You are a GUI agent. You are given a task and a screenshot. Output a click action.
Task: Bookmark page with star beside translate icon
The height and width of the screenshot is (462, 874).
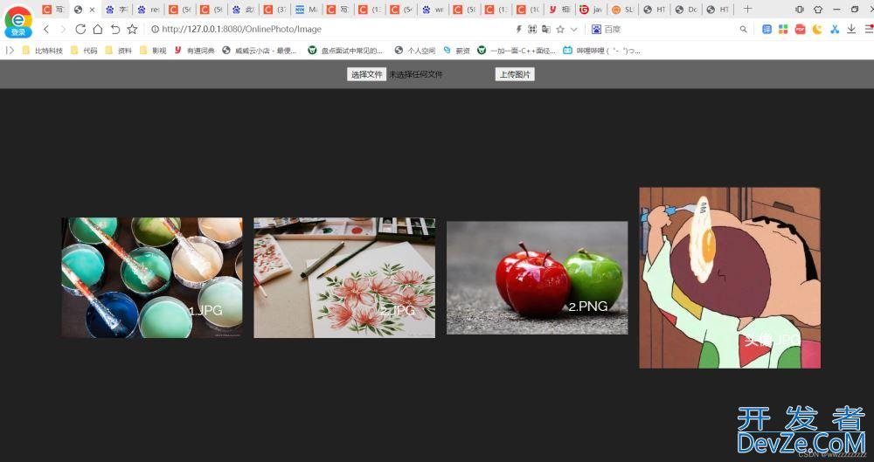pos(560,29)
